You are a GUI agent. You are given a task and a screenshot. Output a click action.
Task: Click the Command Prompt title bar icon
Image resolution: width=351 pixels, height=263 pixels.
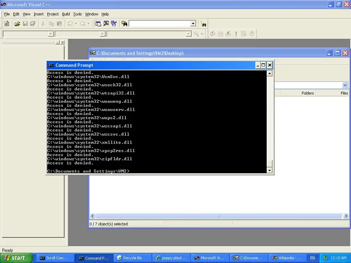(51, 65)
